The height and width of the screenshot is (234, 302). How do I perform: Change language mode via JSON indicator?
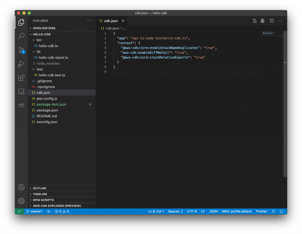[x=213, y=212]
